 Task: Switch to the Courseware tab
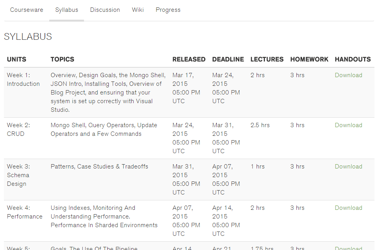[26, 10]
